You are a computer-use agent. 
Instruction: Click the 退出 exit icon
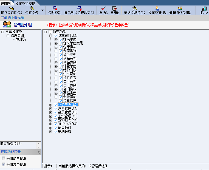[x=204, y=8]
